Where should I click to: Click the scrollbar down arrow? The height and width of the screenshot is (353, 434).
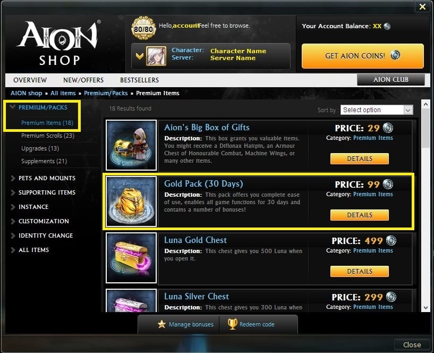pyautogui.click(x=426, y=308)
